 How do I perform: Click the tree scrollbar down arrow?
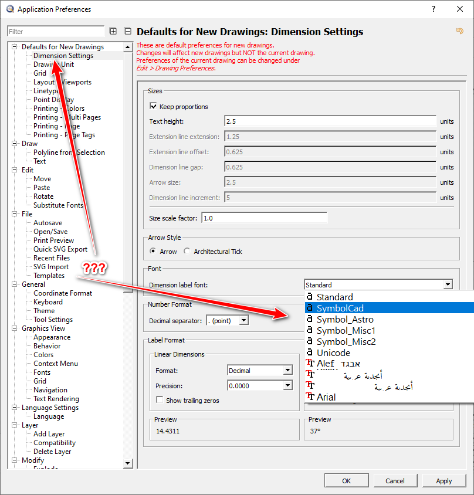tap(127, 463)
